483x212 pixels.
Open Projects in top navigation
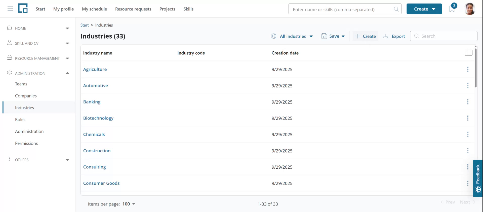(167, 9)
